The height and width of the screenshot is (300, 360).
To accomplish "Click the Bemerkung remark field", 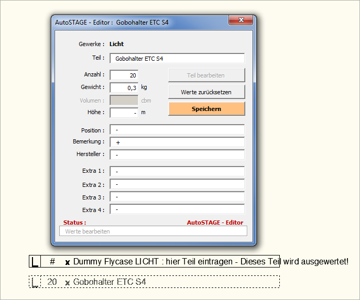I will tap(177, 142).
